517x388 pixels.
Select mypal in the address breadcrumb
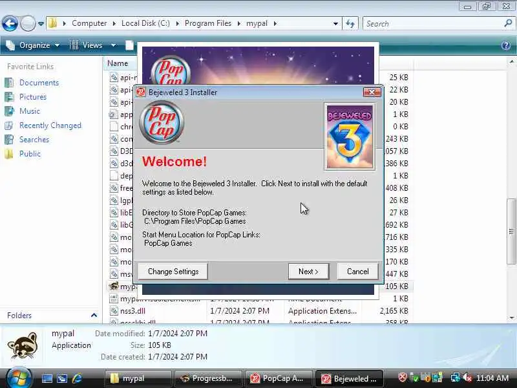click(257, 23)
